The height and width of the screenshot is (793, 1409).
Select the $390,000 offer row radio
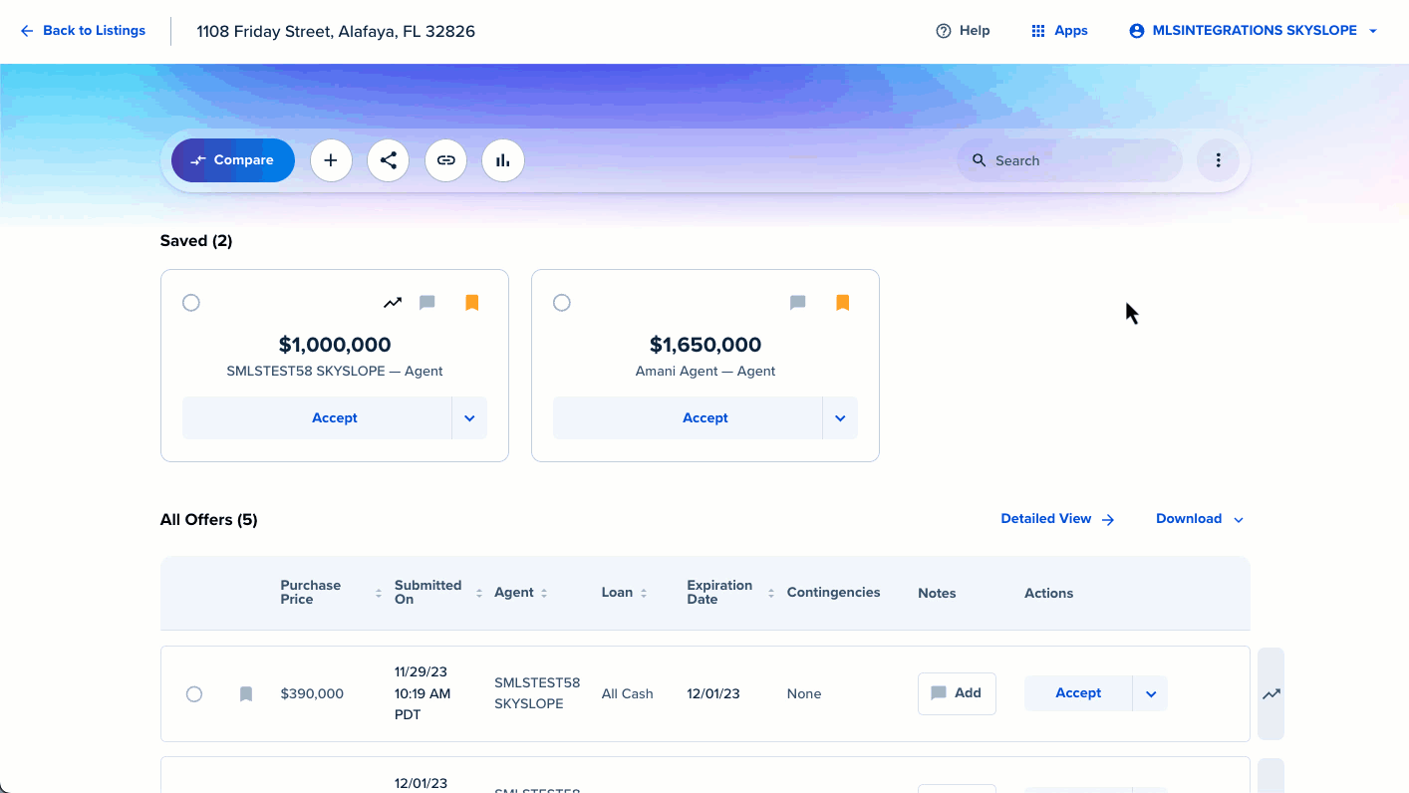(x=194, y=694)
